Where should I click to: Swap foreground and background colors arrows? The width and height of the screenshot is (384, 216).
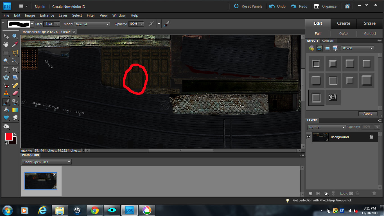coord(15,134)
